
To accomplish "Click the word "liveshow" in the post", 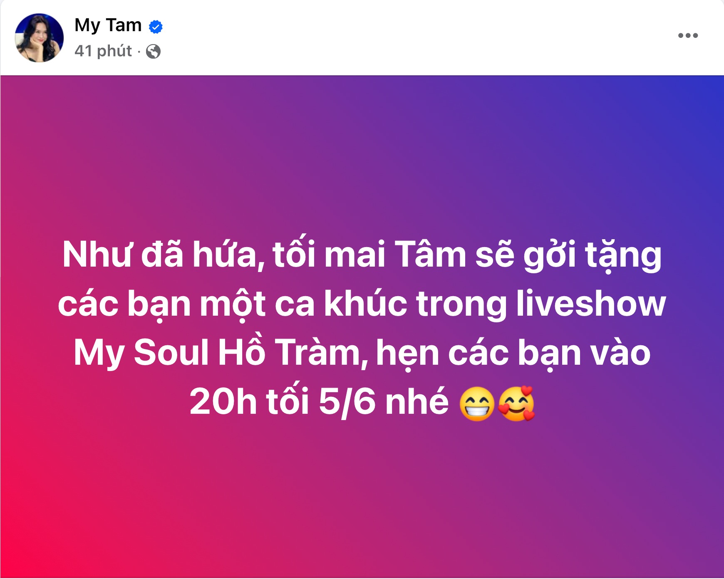I will (591, 304).
